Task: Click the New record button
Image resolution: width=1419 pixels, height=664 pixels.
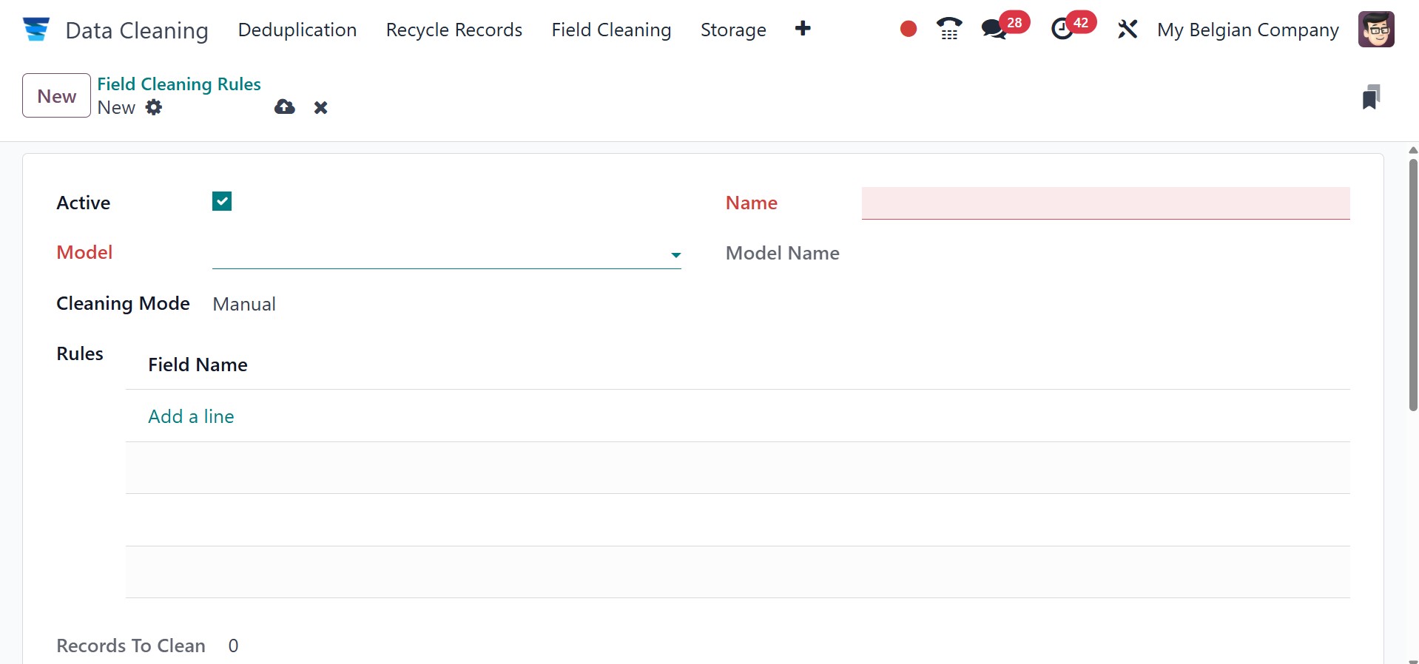Action: (x=56, y=95)
